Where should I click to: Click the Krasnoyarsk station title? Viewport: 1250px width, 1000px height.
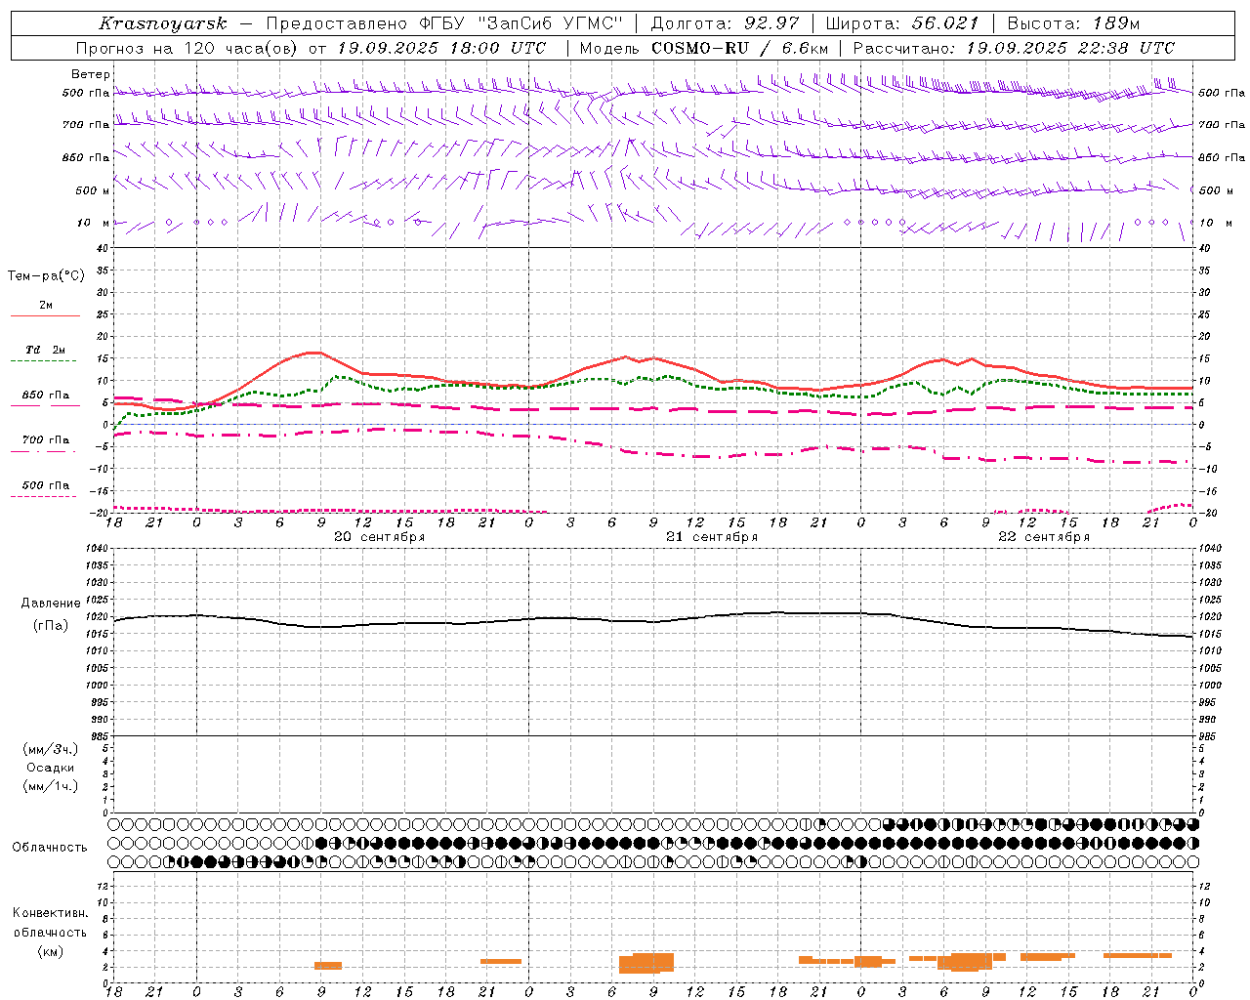[x=163, y=23]
